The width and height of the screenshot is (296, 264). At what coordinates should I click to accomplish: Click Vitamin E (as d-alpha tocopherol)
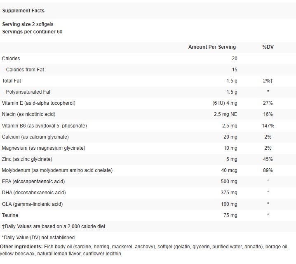pos(39,103)
